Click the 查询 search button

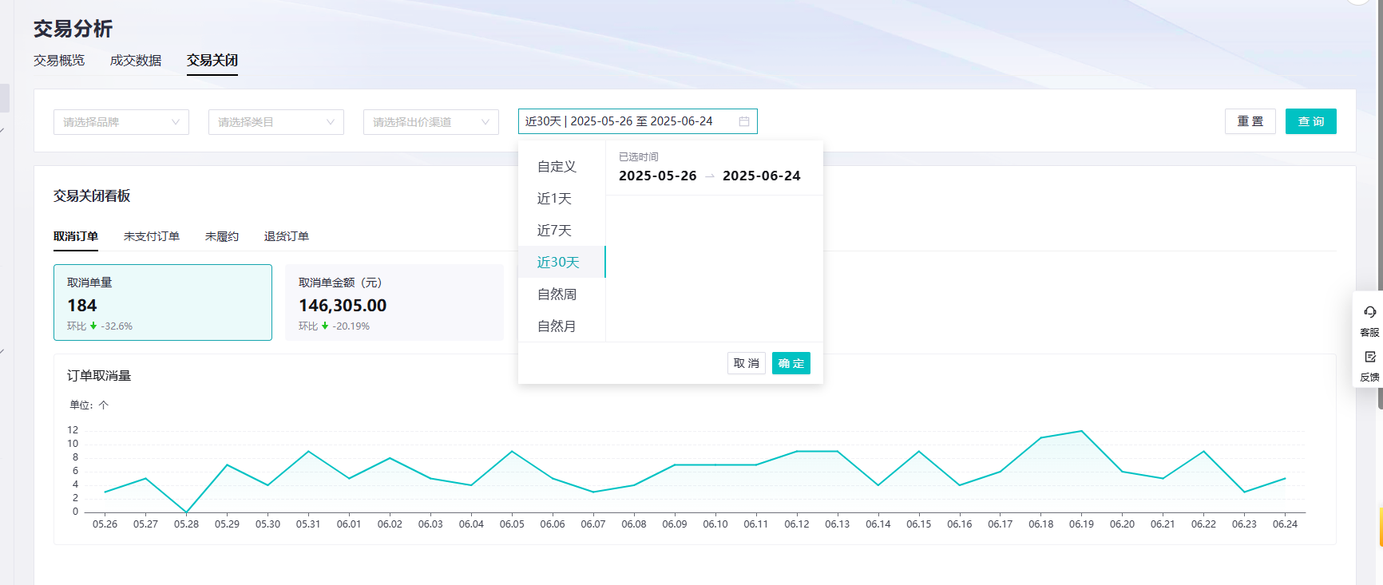click(1310, 121)
